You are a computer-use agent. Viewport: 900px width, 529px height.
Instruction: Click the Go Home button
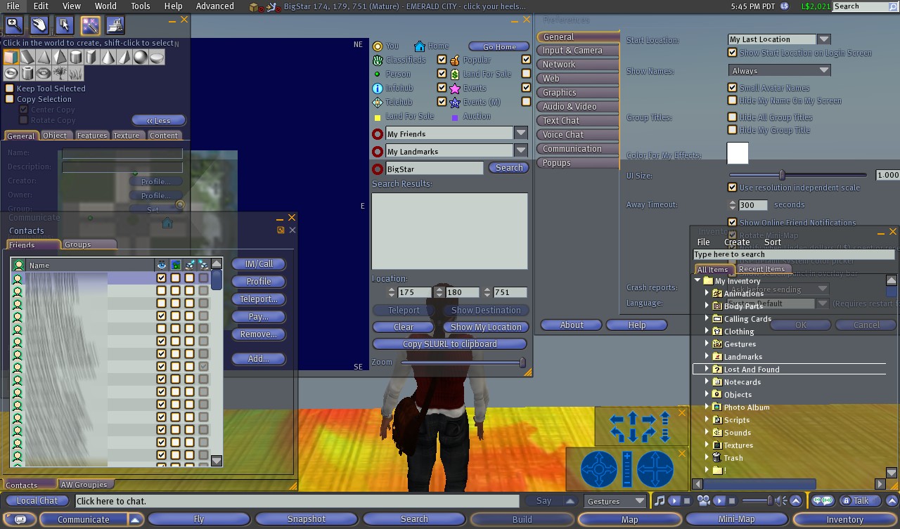point(499,46)
